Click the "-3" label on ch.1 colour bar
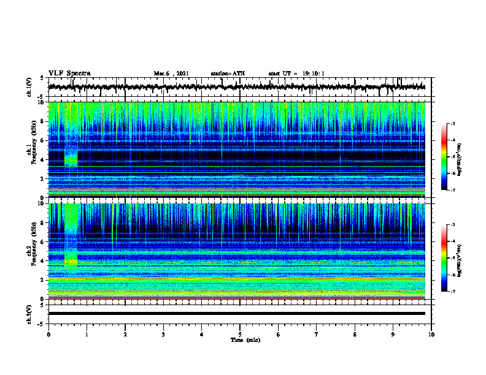Image resolution: width=486 pixels, height=375 pixels. coord(453,124)
